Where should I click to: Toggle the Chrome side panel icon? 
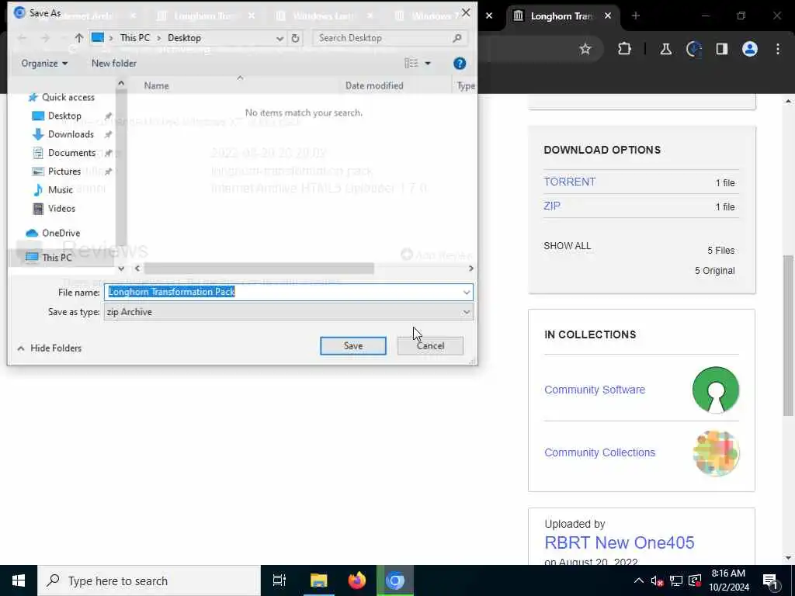pyautogui.click(x=721, y=49)
